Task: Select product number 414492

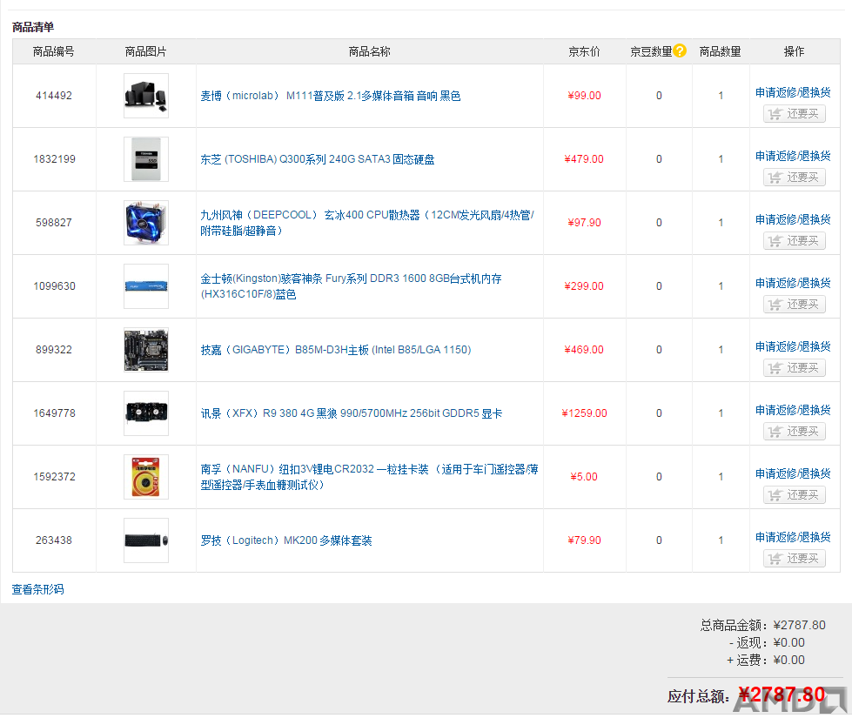Action: pos(54,96)
